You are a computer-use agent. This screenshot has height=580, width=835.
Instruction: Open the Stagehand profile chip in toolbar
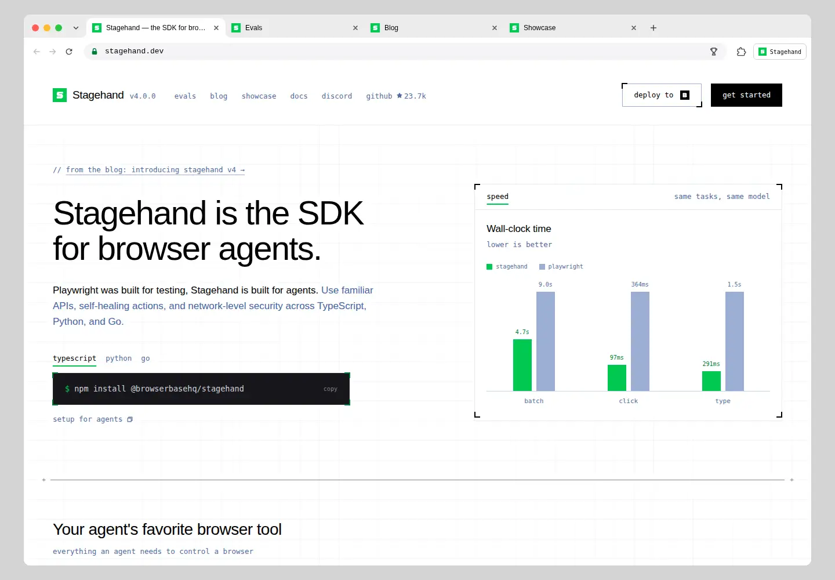point(780,52)
